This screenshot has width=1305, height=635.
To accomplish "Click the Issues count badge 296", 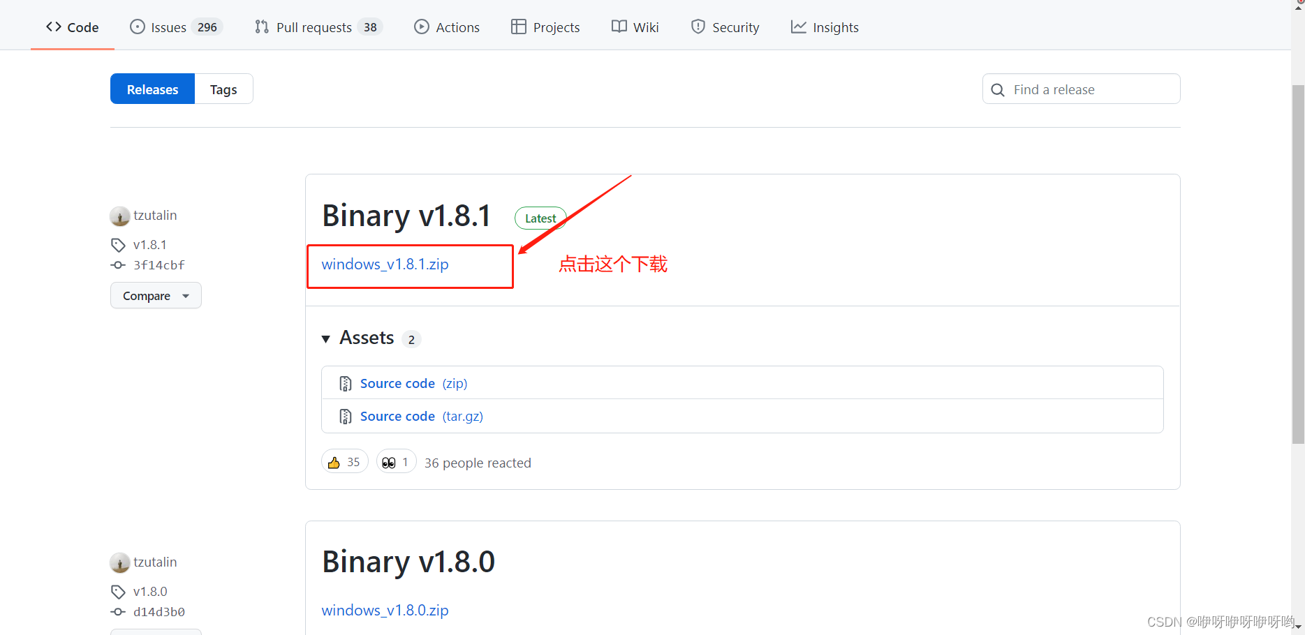I will (207, 27).
